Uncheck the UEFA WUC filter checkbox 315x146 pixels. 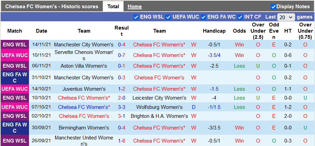(168, 17)
